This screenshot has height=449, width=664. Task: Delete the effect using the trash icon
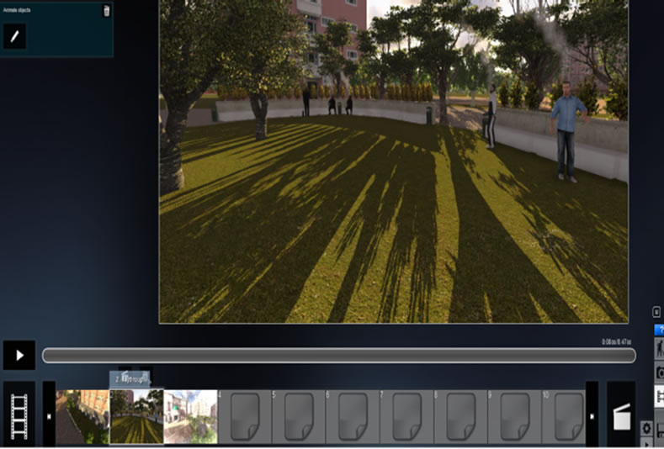pyautogui.click(x=106, y=11)
